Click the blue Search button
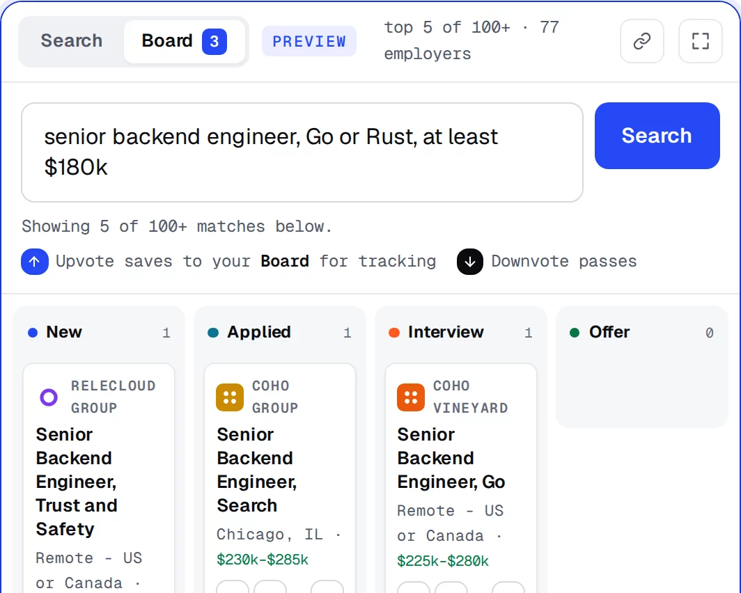The height and width of the screenshot is (593, 741). click(x=657, y=136)
